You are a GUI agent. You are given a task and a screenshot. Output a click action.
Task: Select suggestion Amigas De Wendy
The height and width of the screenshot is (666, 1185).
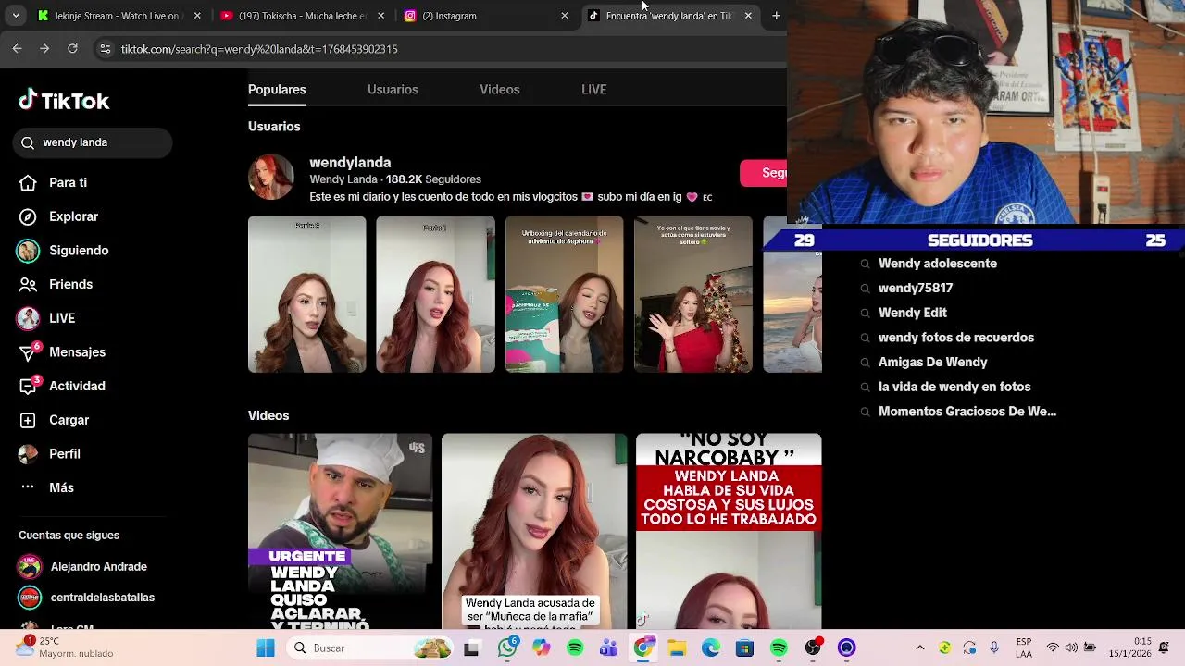(x=932, y=362)
